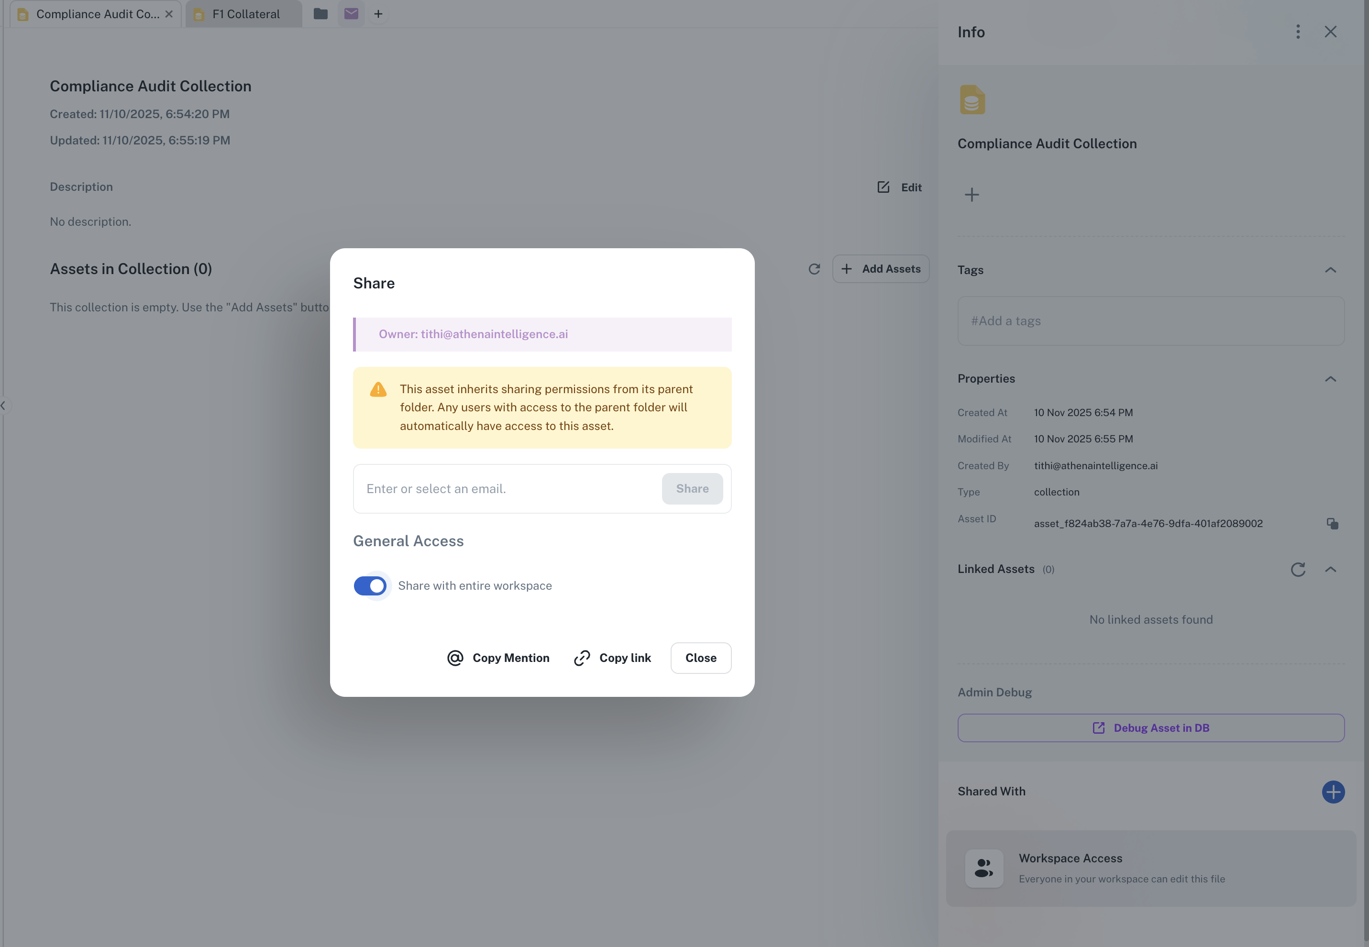Switch to the F1 Collateral tab
The width and height of the screenshot is (1369, 947).
pyautogui.click(x=245, y=14)
